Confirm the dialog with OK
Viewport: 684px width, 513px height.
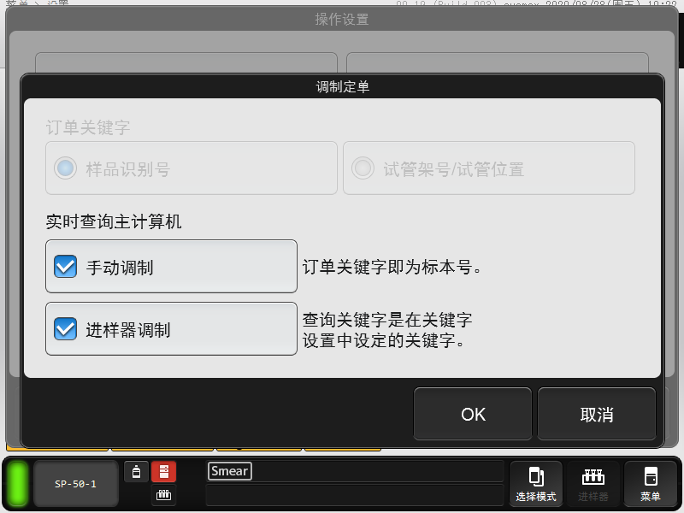pos(473,414)
